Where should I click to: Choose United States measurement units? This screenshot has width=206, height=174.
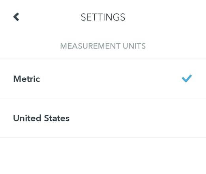tap(103, 118)
